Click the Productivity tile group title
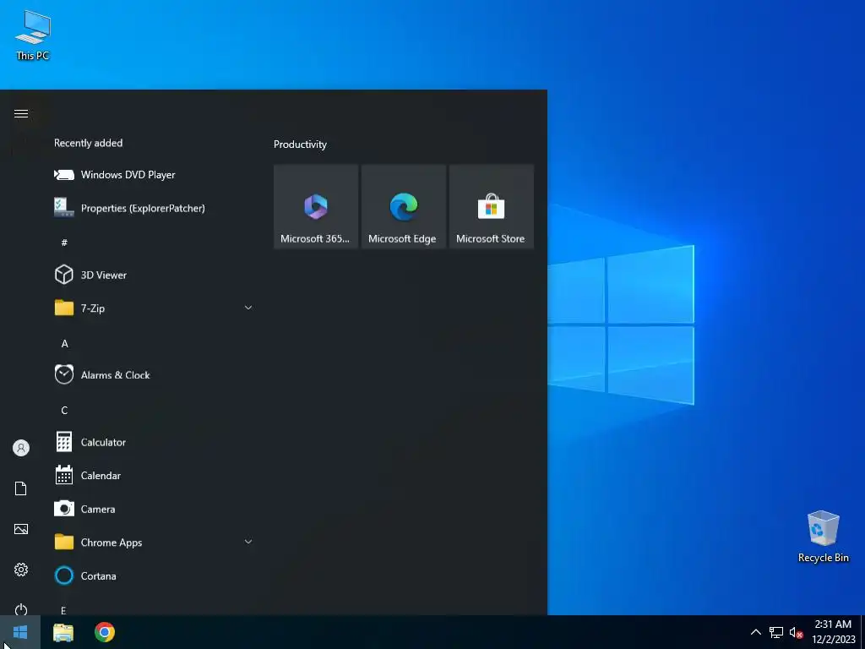 (x=300, y=145)
